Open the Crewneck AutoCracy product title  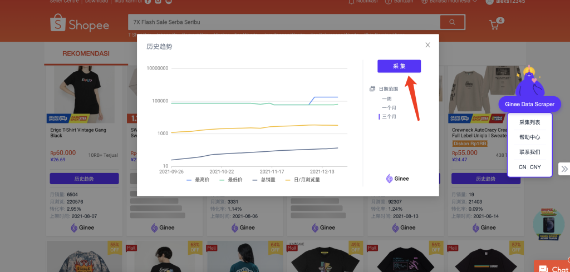tap(479, 132)
